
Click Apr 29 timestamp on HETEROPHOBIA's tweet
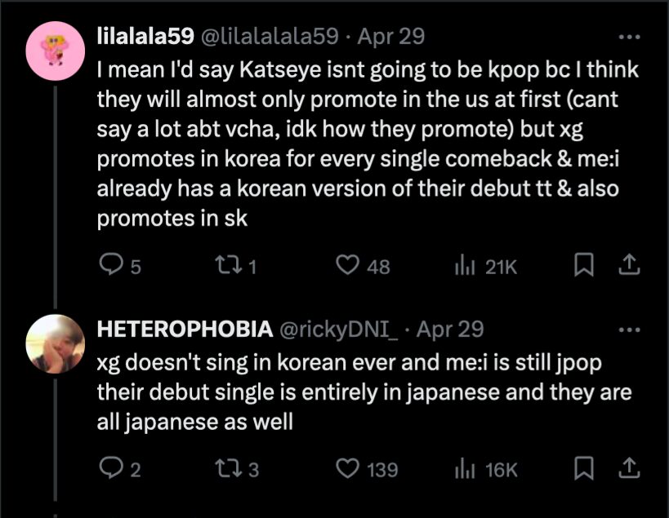[450, 330]
